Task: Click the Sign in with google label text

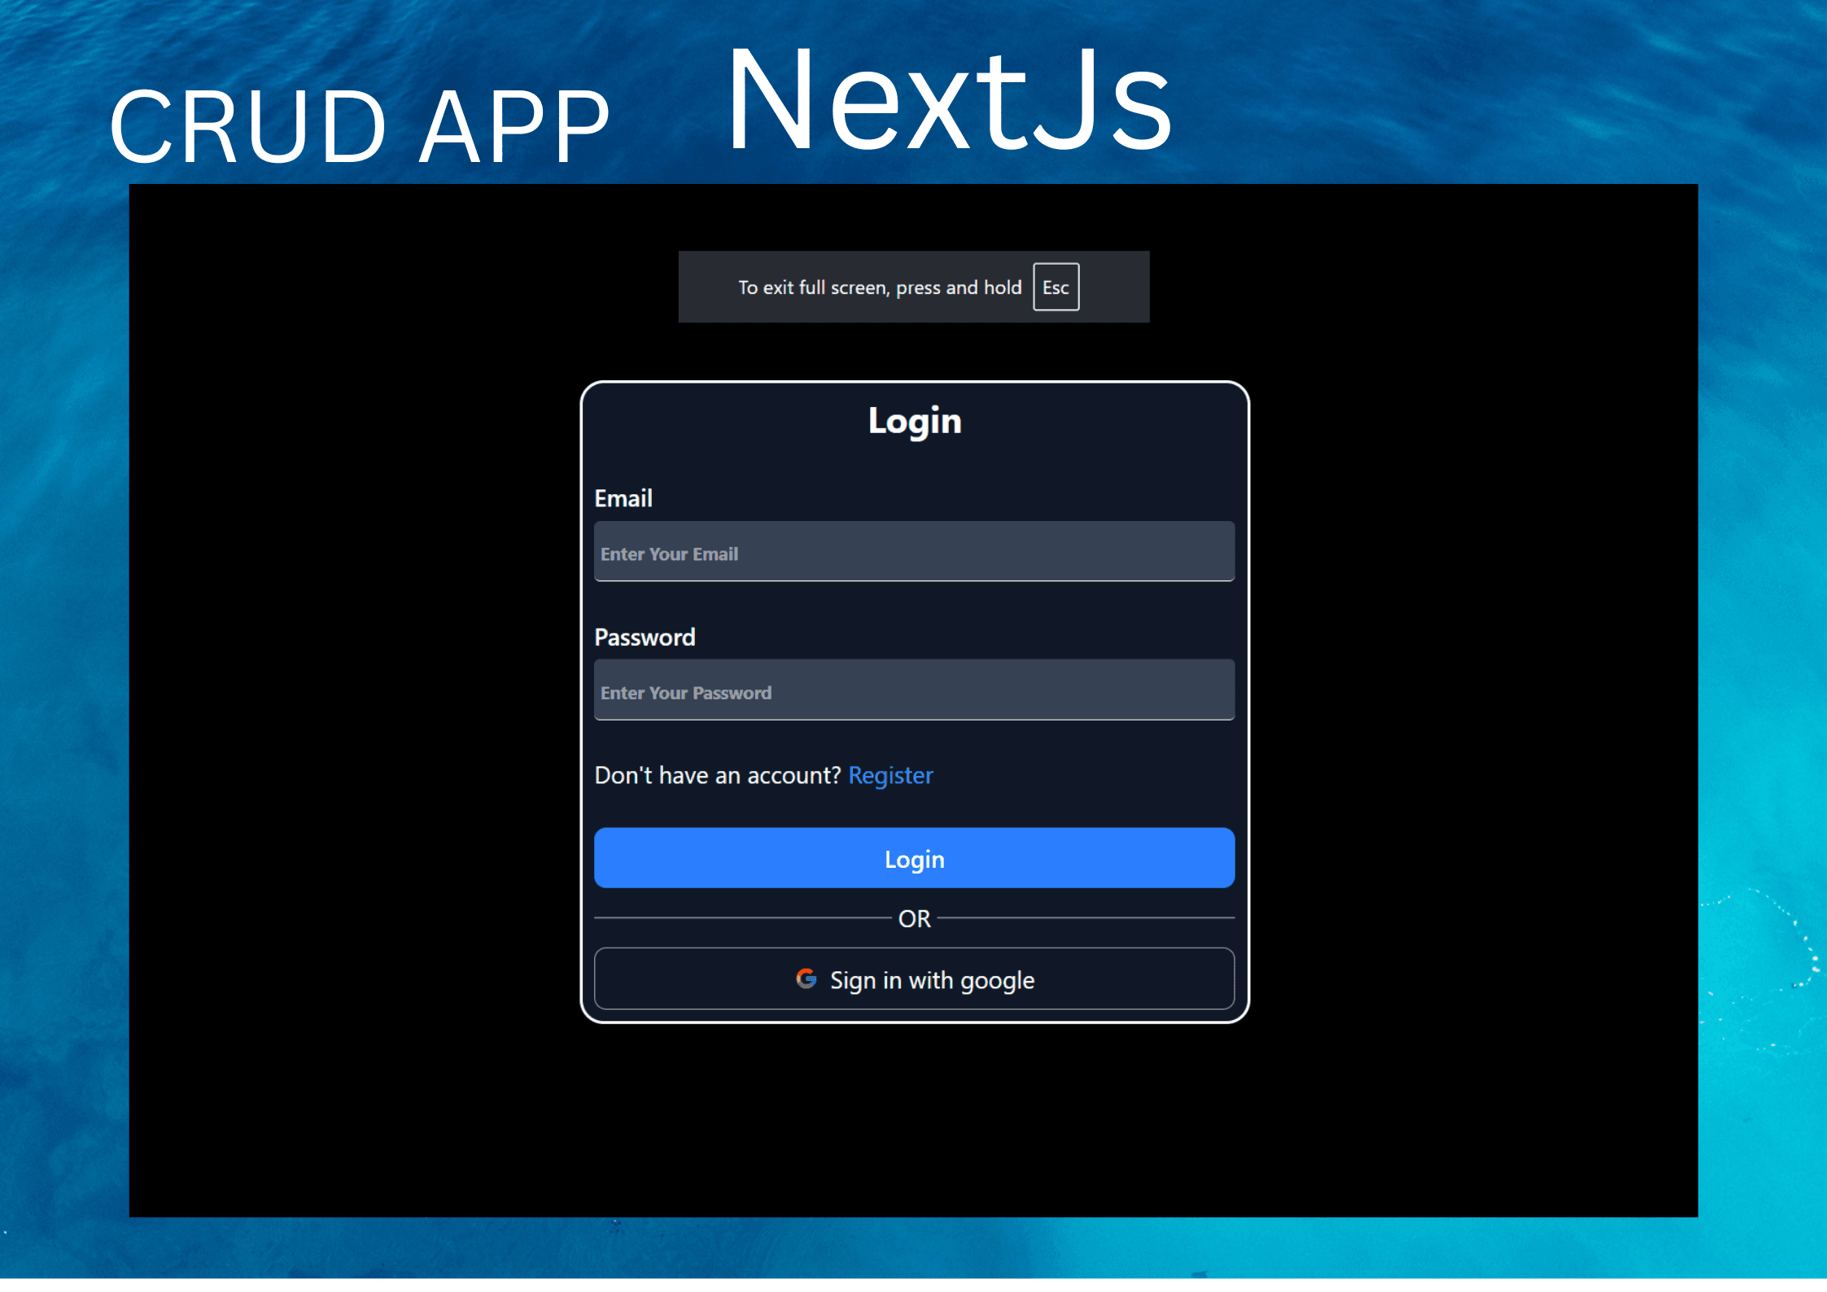Action: coord(932,979)
